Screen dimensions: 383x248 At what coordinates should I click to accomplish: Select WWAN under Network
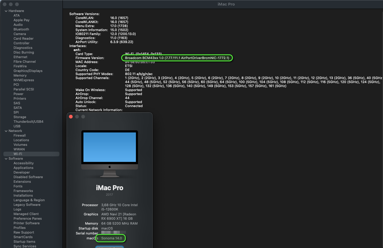tap(19, 149)
